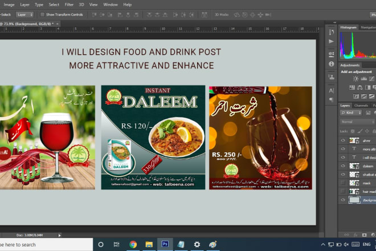Click Align Left Edges icon
Image resolution: width=376 pixels, height=251 pixels.
tap(120, 15)
